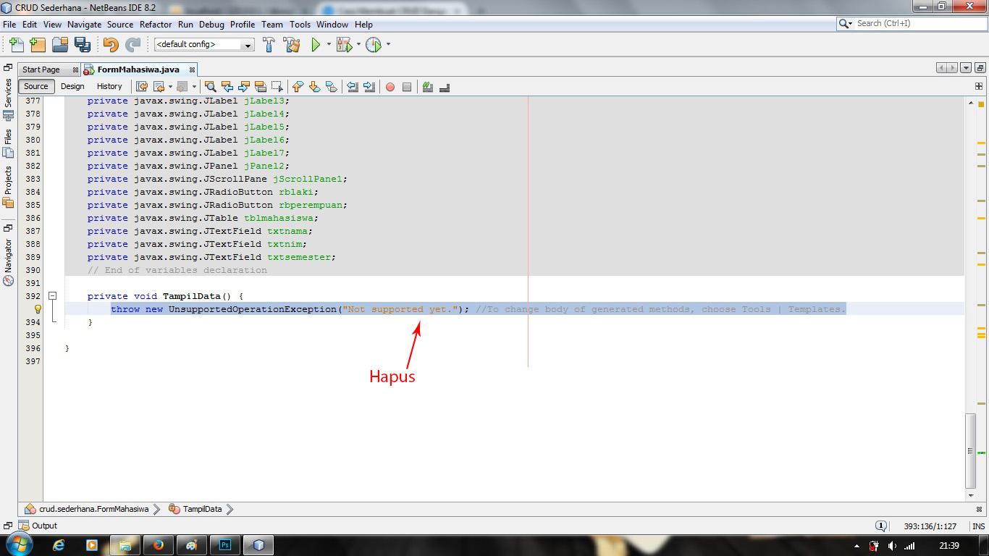Click the Save All disks icon
The width and height of the screenshot is (989, 556).
82,45
